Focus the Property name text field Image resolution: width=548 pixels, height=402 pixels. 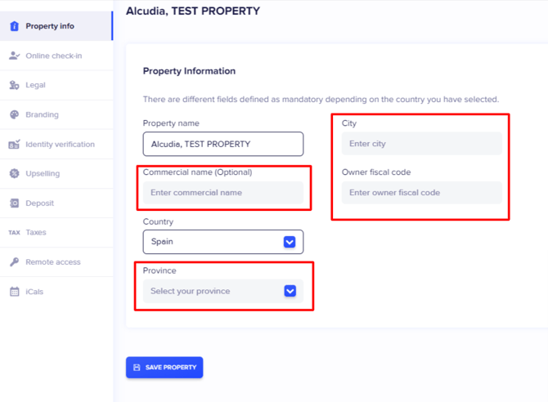coord(222,144)
